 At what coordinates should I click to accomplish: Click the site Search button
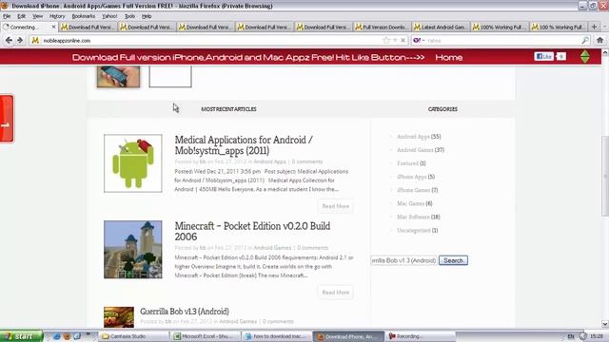point(453,260)
